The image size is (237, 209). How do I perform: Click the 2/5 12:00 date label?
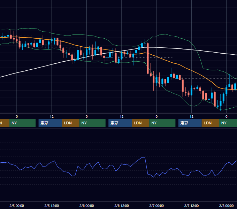pyautogui.click(x=52, y=206)
